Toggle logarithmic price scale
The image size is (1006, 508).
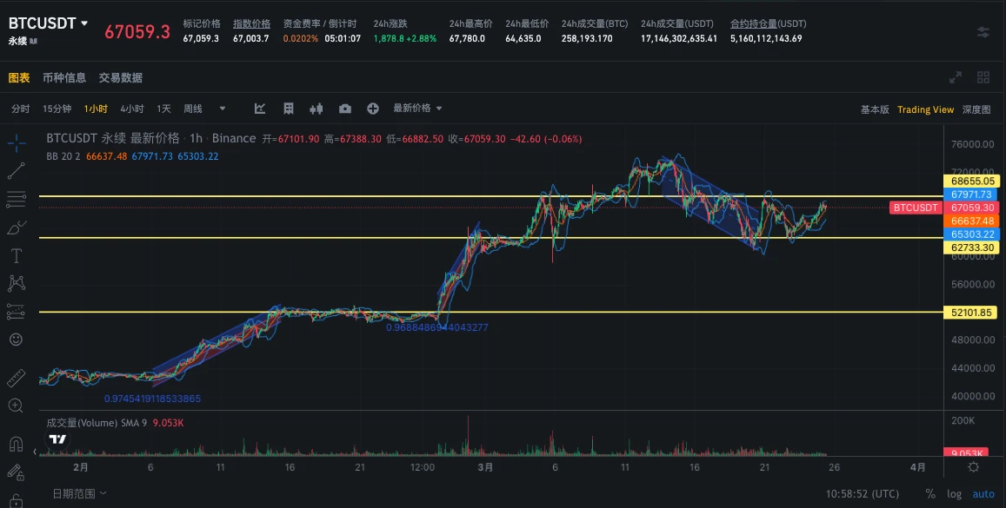tap(954, 493)
